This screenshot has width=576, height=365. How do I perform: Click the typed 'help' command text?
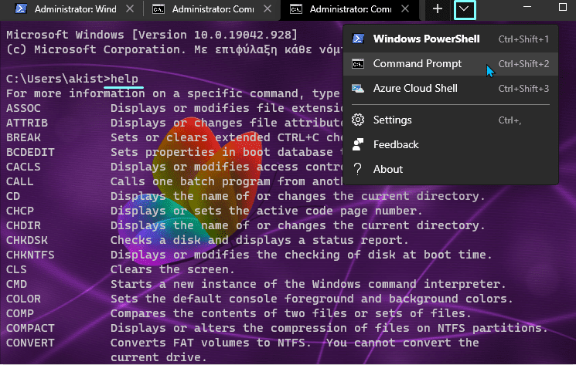click(124, 79)
